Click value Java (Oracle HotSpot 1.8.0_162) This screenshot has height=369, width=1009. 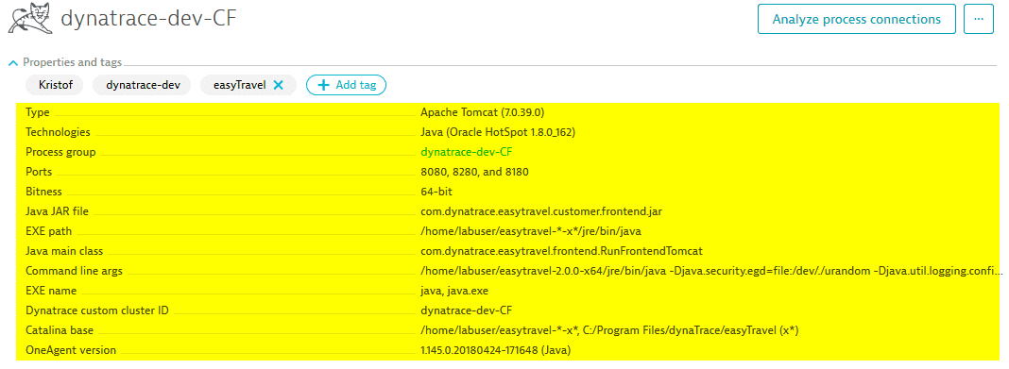click(498, 132)
